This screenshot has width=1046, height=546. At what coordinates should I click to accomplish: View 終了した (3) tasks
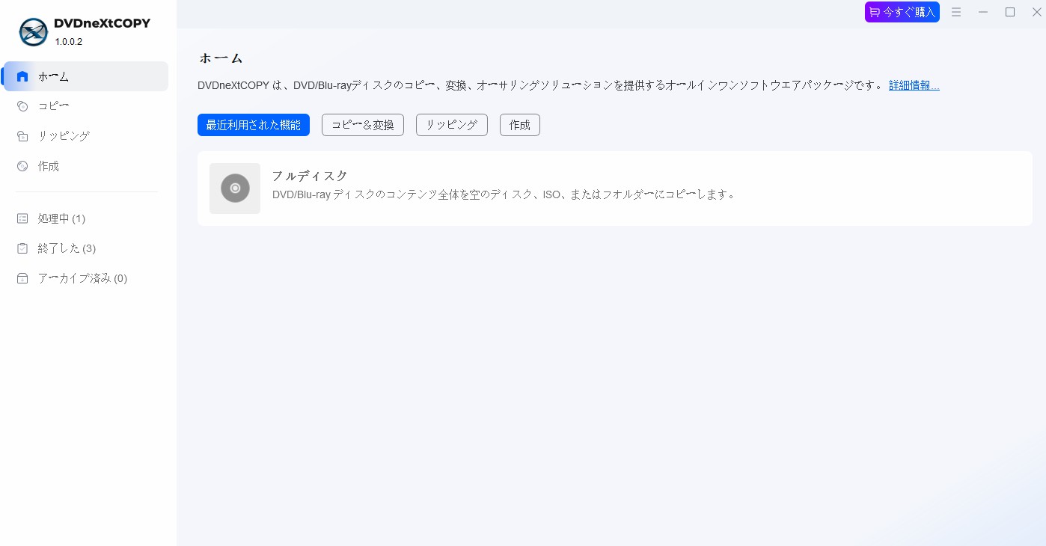pos(86,248)
